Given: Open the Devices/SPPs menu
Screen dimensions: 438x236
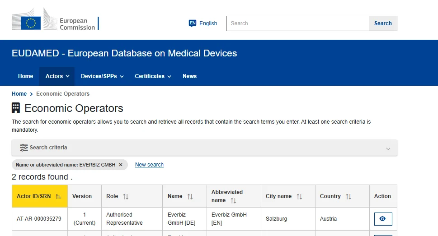Looking at the screenshot, I should [102, 76].
